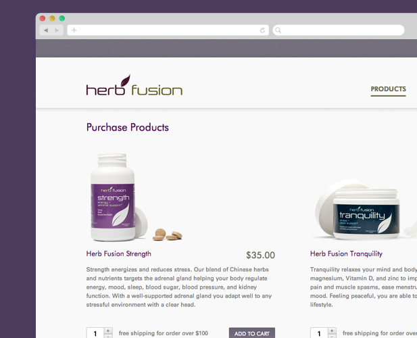The height and width of the screenshot is (338, 417).
Task: Add Herb Fusion Strength to cart
Action: [x=252, y=333]
